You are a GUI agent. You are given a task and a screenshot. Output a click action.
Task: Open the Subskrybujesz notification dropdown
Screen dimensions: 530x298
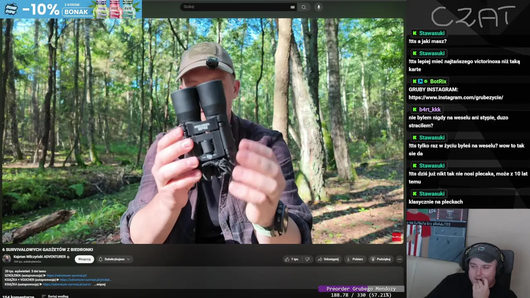click(x=114, y=259)
